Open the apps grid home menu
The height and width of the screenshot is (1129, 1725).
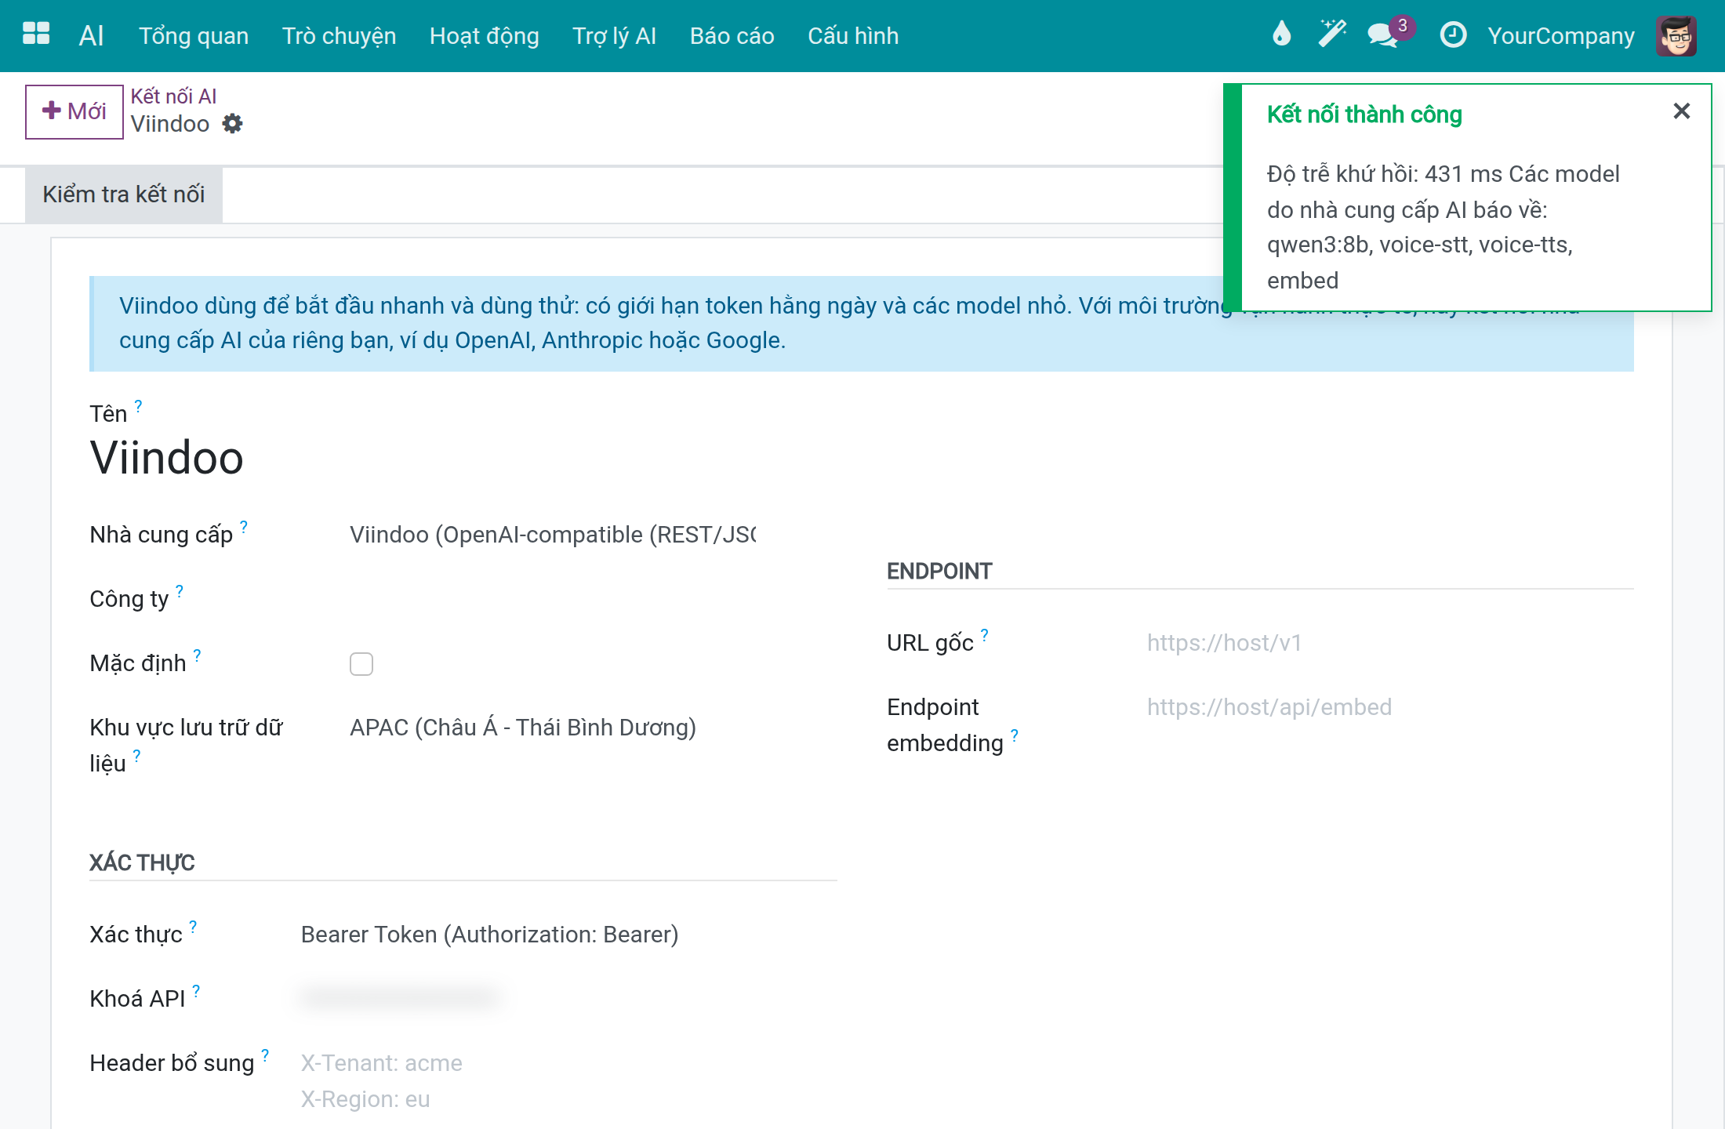click(36, 34)
